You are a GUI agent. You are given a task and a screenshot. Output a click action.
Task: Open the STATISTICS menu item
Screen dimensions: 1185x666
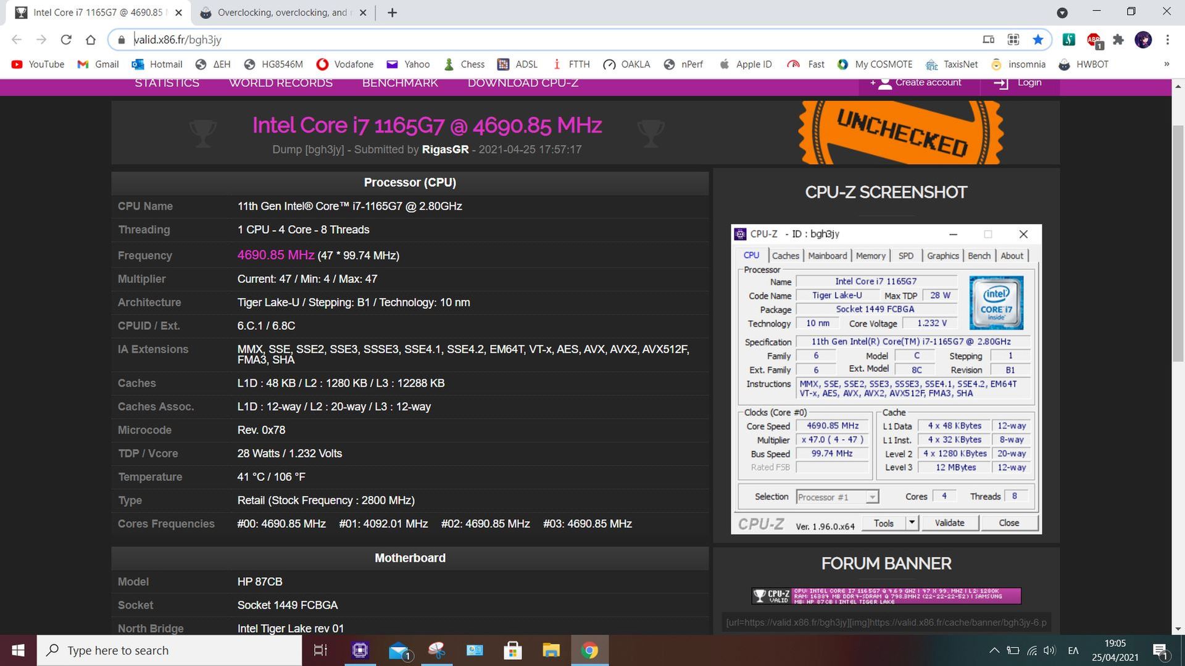167,83
